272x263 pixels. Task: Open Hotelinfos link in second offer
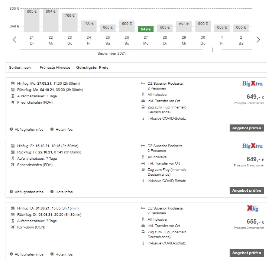tap(64, 192)
